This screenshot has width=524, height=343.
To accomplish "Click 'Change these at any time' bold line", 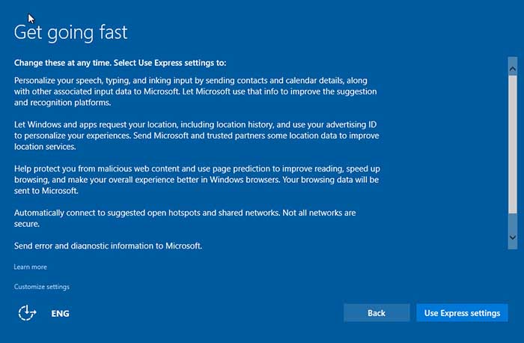I will pos(120,63).
